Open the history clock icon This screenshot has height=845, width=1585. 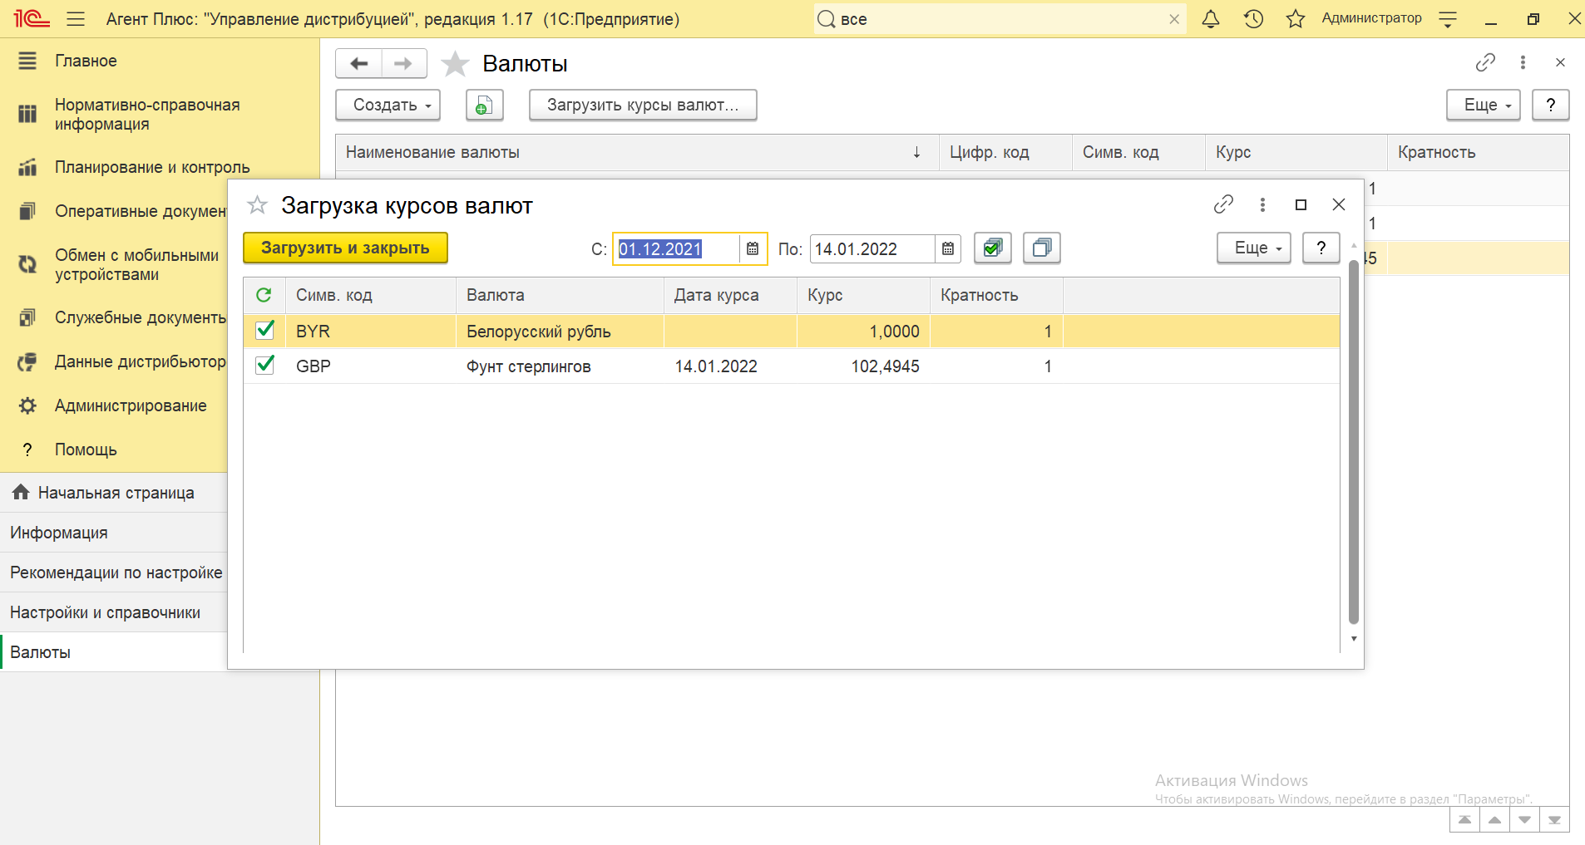[x=1253, y=19]
